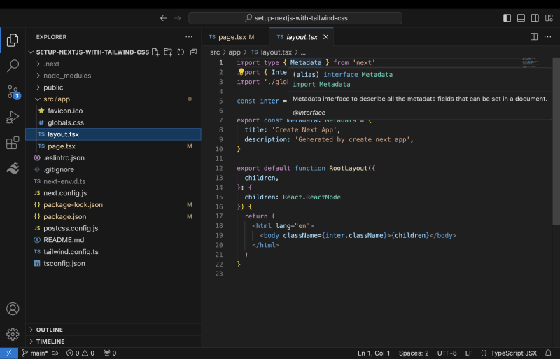Open package-lock.json file
This screenshot has width=560, height=359.
pos(113,204)
